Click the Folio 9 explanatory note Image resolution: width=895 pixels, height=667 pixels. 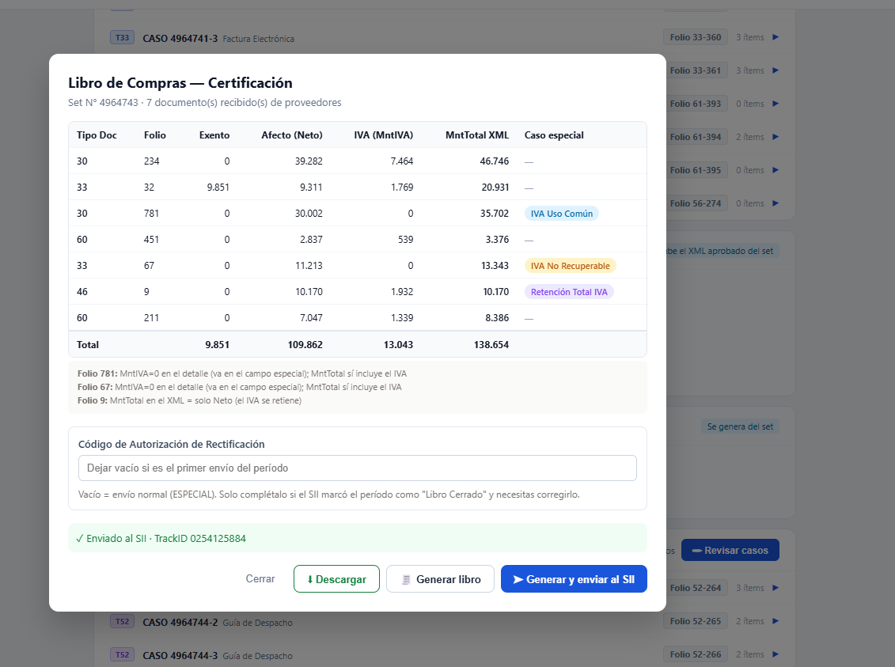[x=189, y=400]
